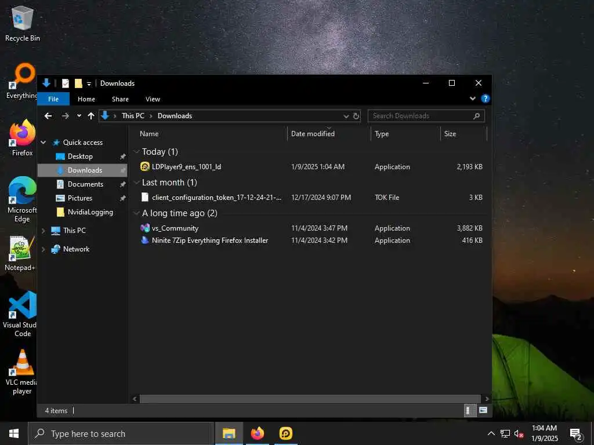
Task: Click the horizontal scrollbar in file list
Action: (x=310, y=399)
